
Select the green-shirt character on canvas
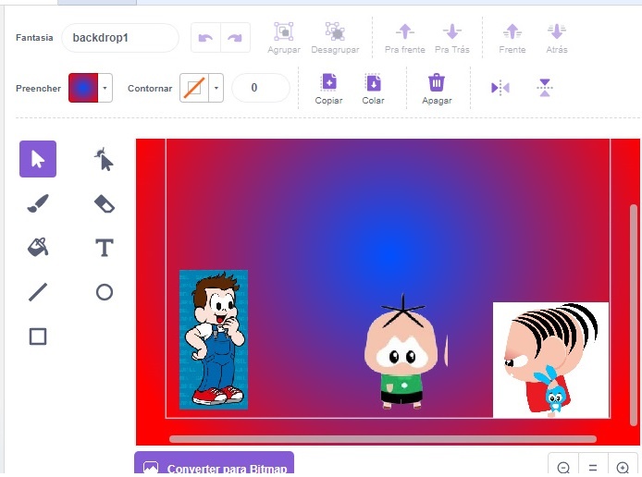pos(402,352)
